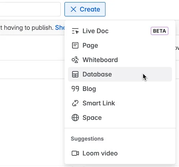Click the Database table icon
This screenshot has width=179, height=167.
pos(75,74)
